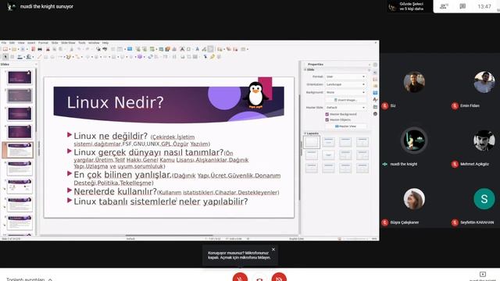Click the Fill Color bucket icon

click(28, 57)
